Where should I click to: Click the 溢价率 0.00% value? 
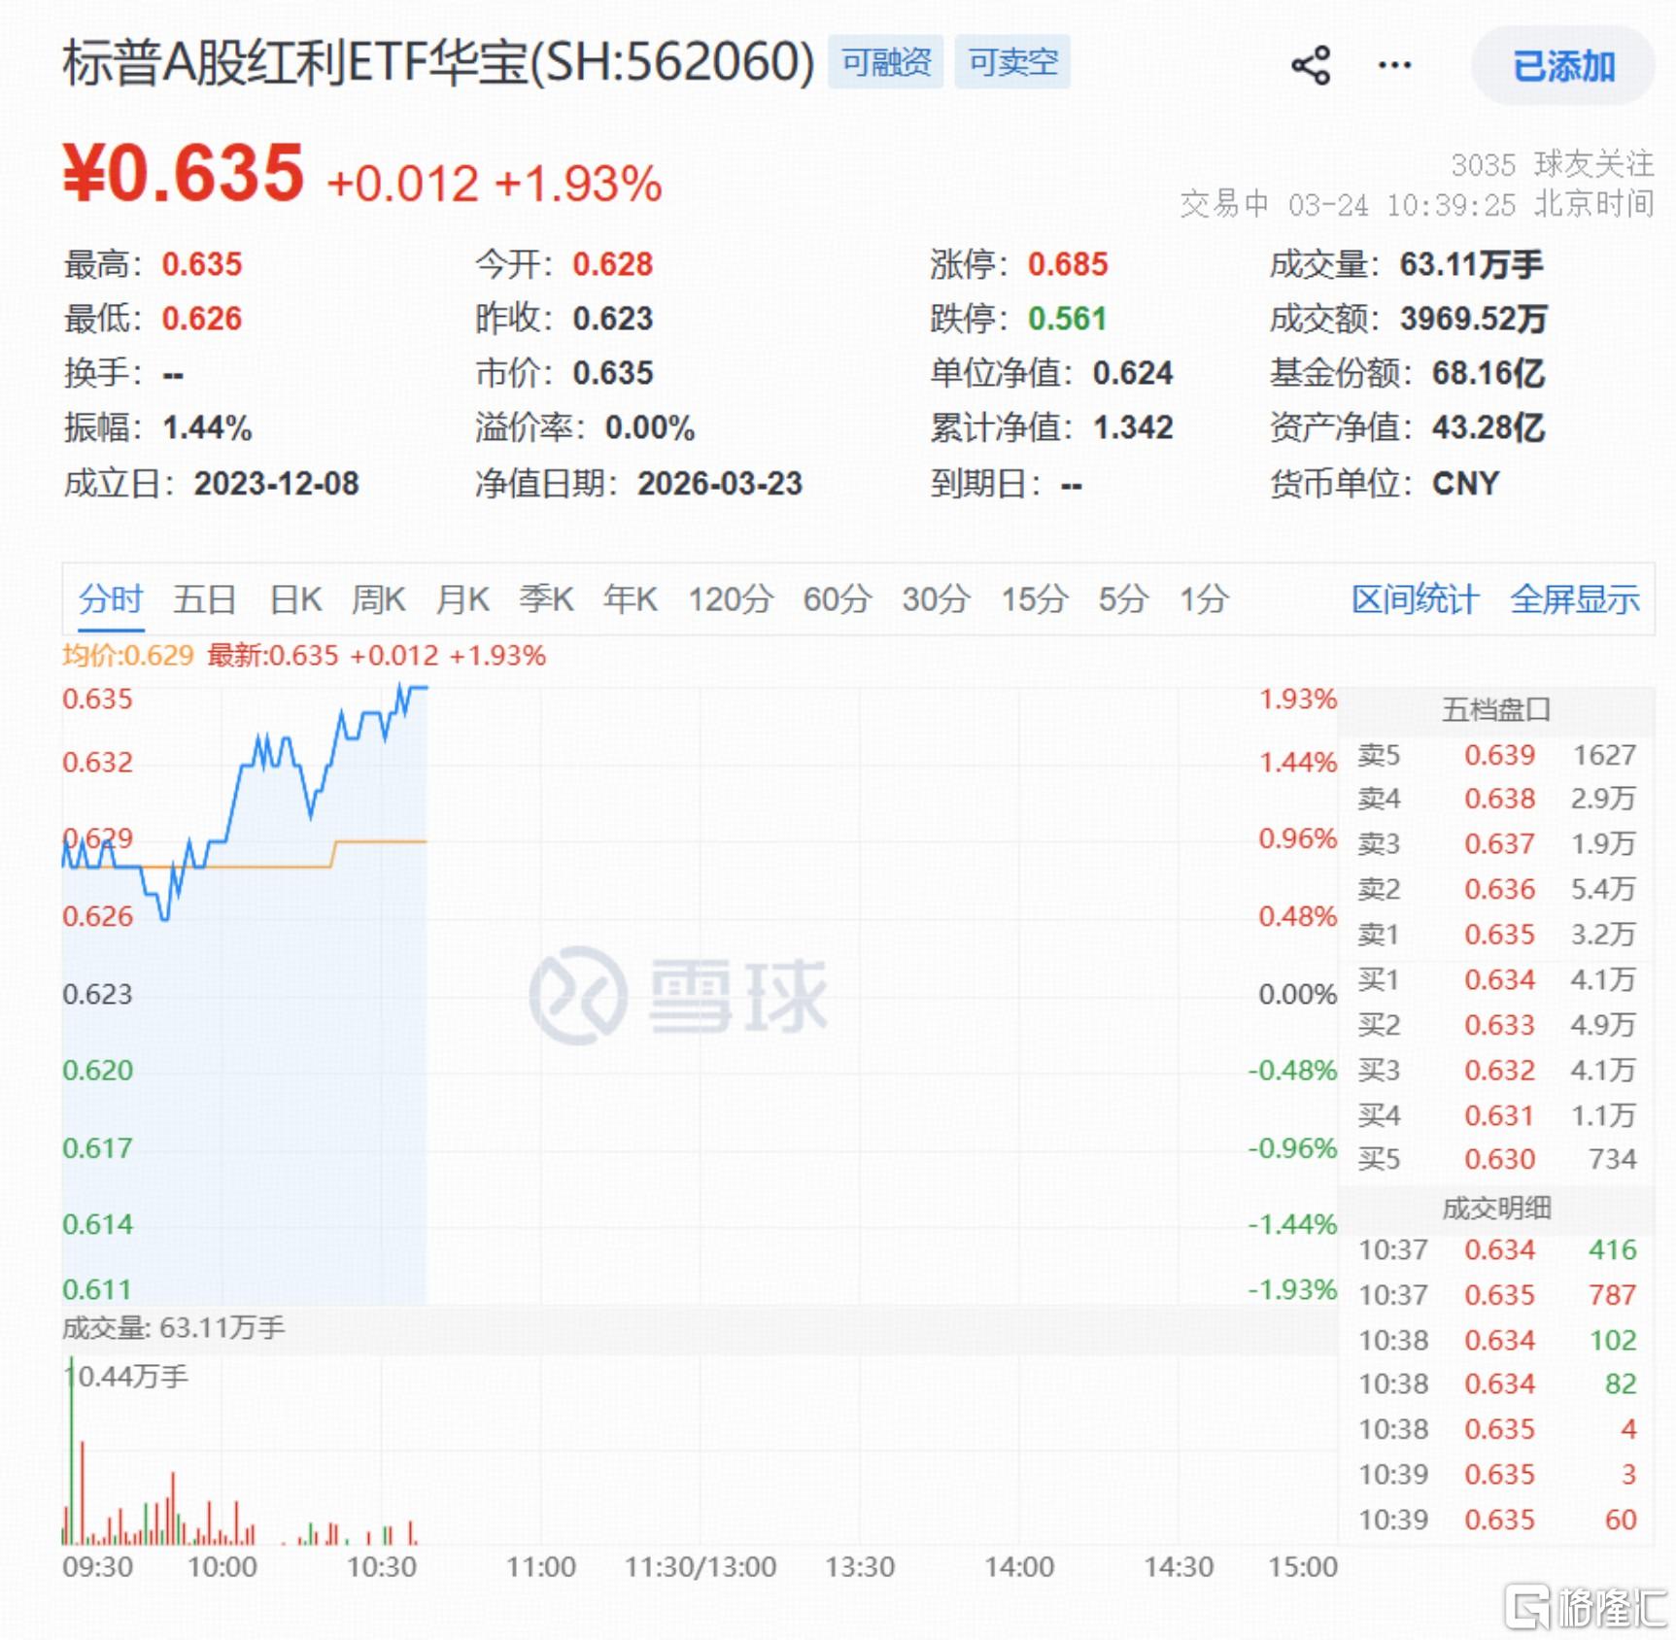650,427
